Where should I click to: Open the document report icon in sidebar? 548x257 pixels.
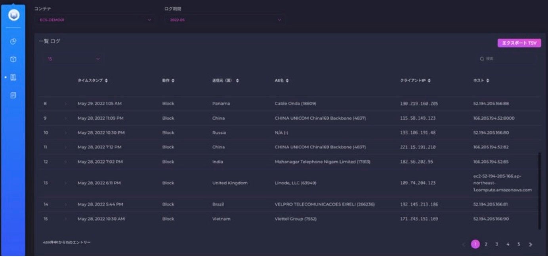13,95
